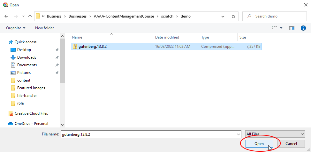Click the File name input field
The width and height of the screenshot is (311, 152).
coord(151,134)
